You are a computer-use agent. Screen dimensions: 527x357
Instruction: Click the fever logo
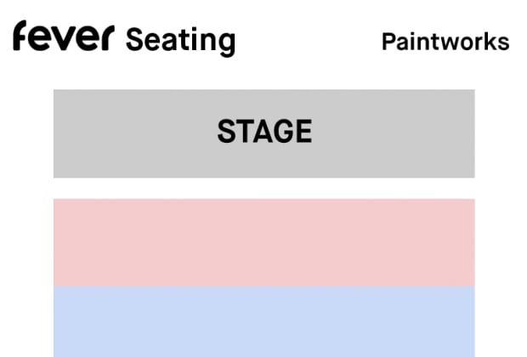64,36
